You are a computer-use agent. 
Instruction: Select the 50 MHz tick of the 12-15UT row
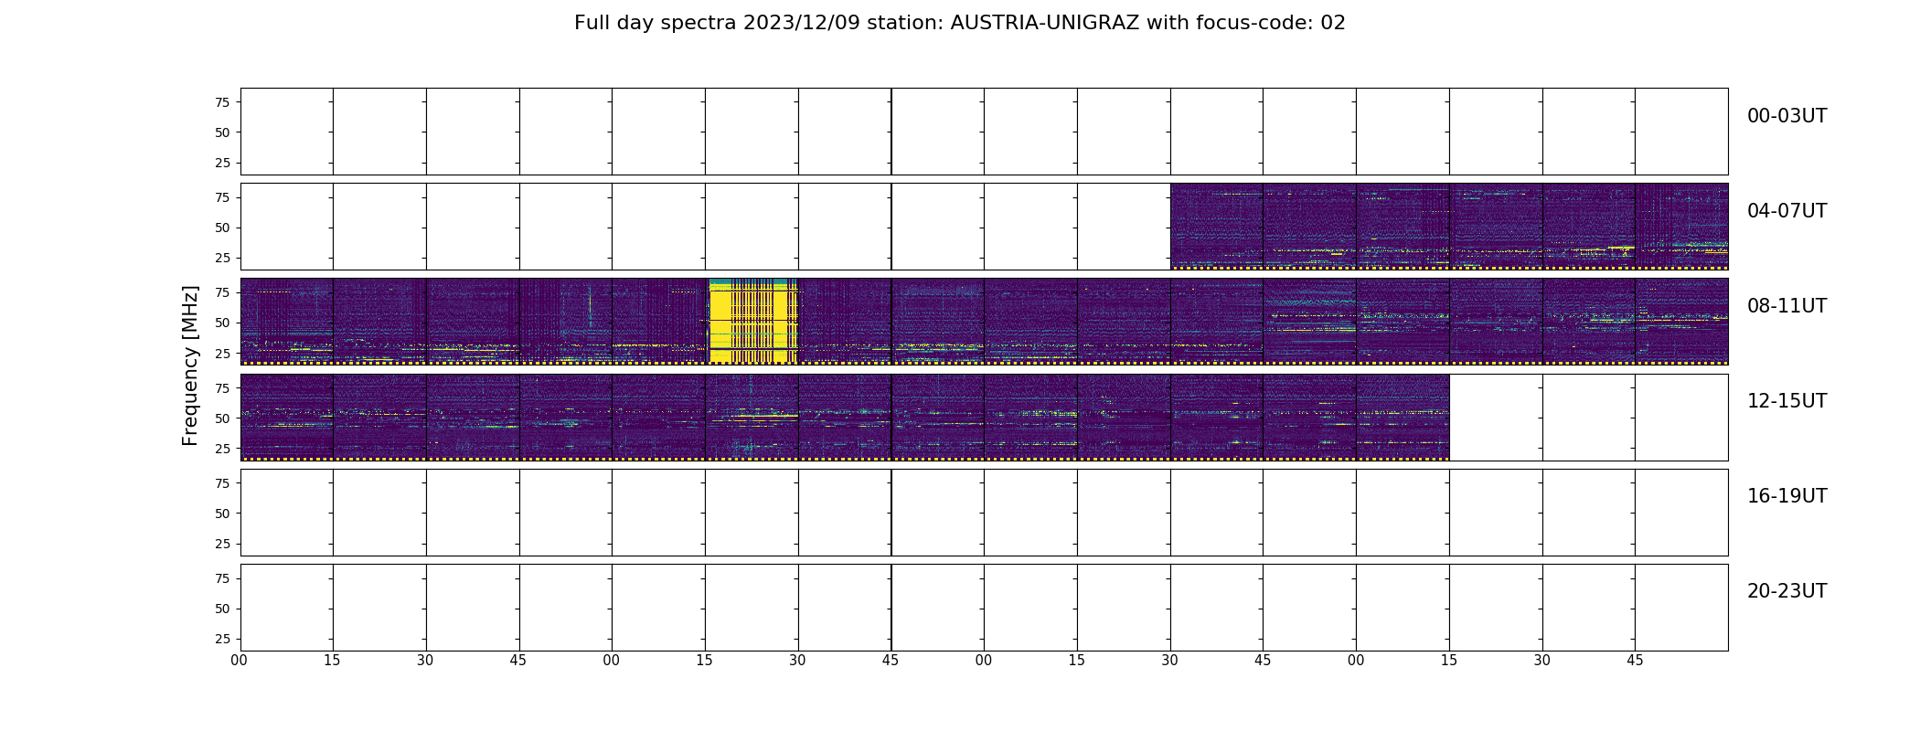point(222,418)
